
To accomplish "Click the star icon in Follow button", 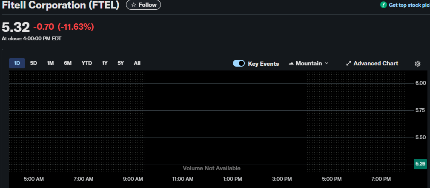I will (x=134, y=5).
